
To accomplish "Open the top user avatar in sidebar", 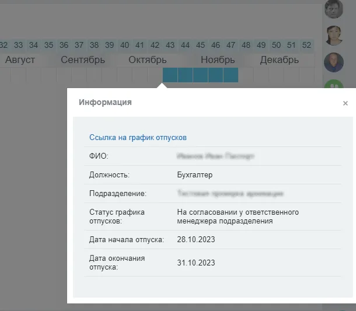I will 334,9.
